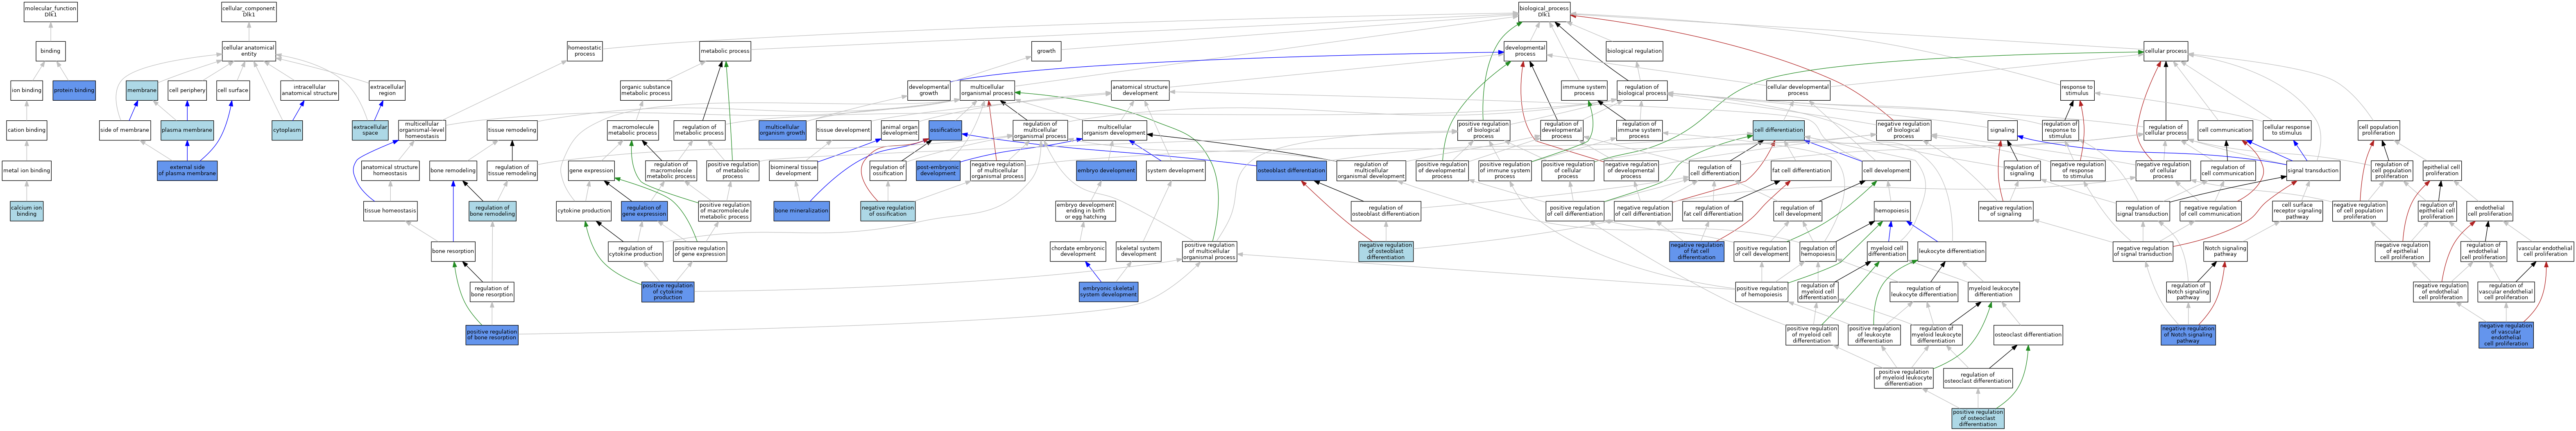
Task: Select the 'regulation of bone remodeling' node
Action: pyautogui.click(x=492, y=211)
